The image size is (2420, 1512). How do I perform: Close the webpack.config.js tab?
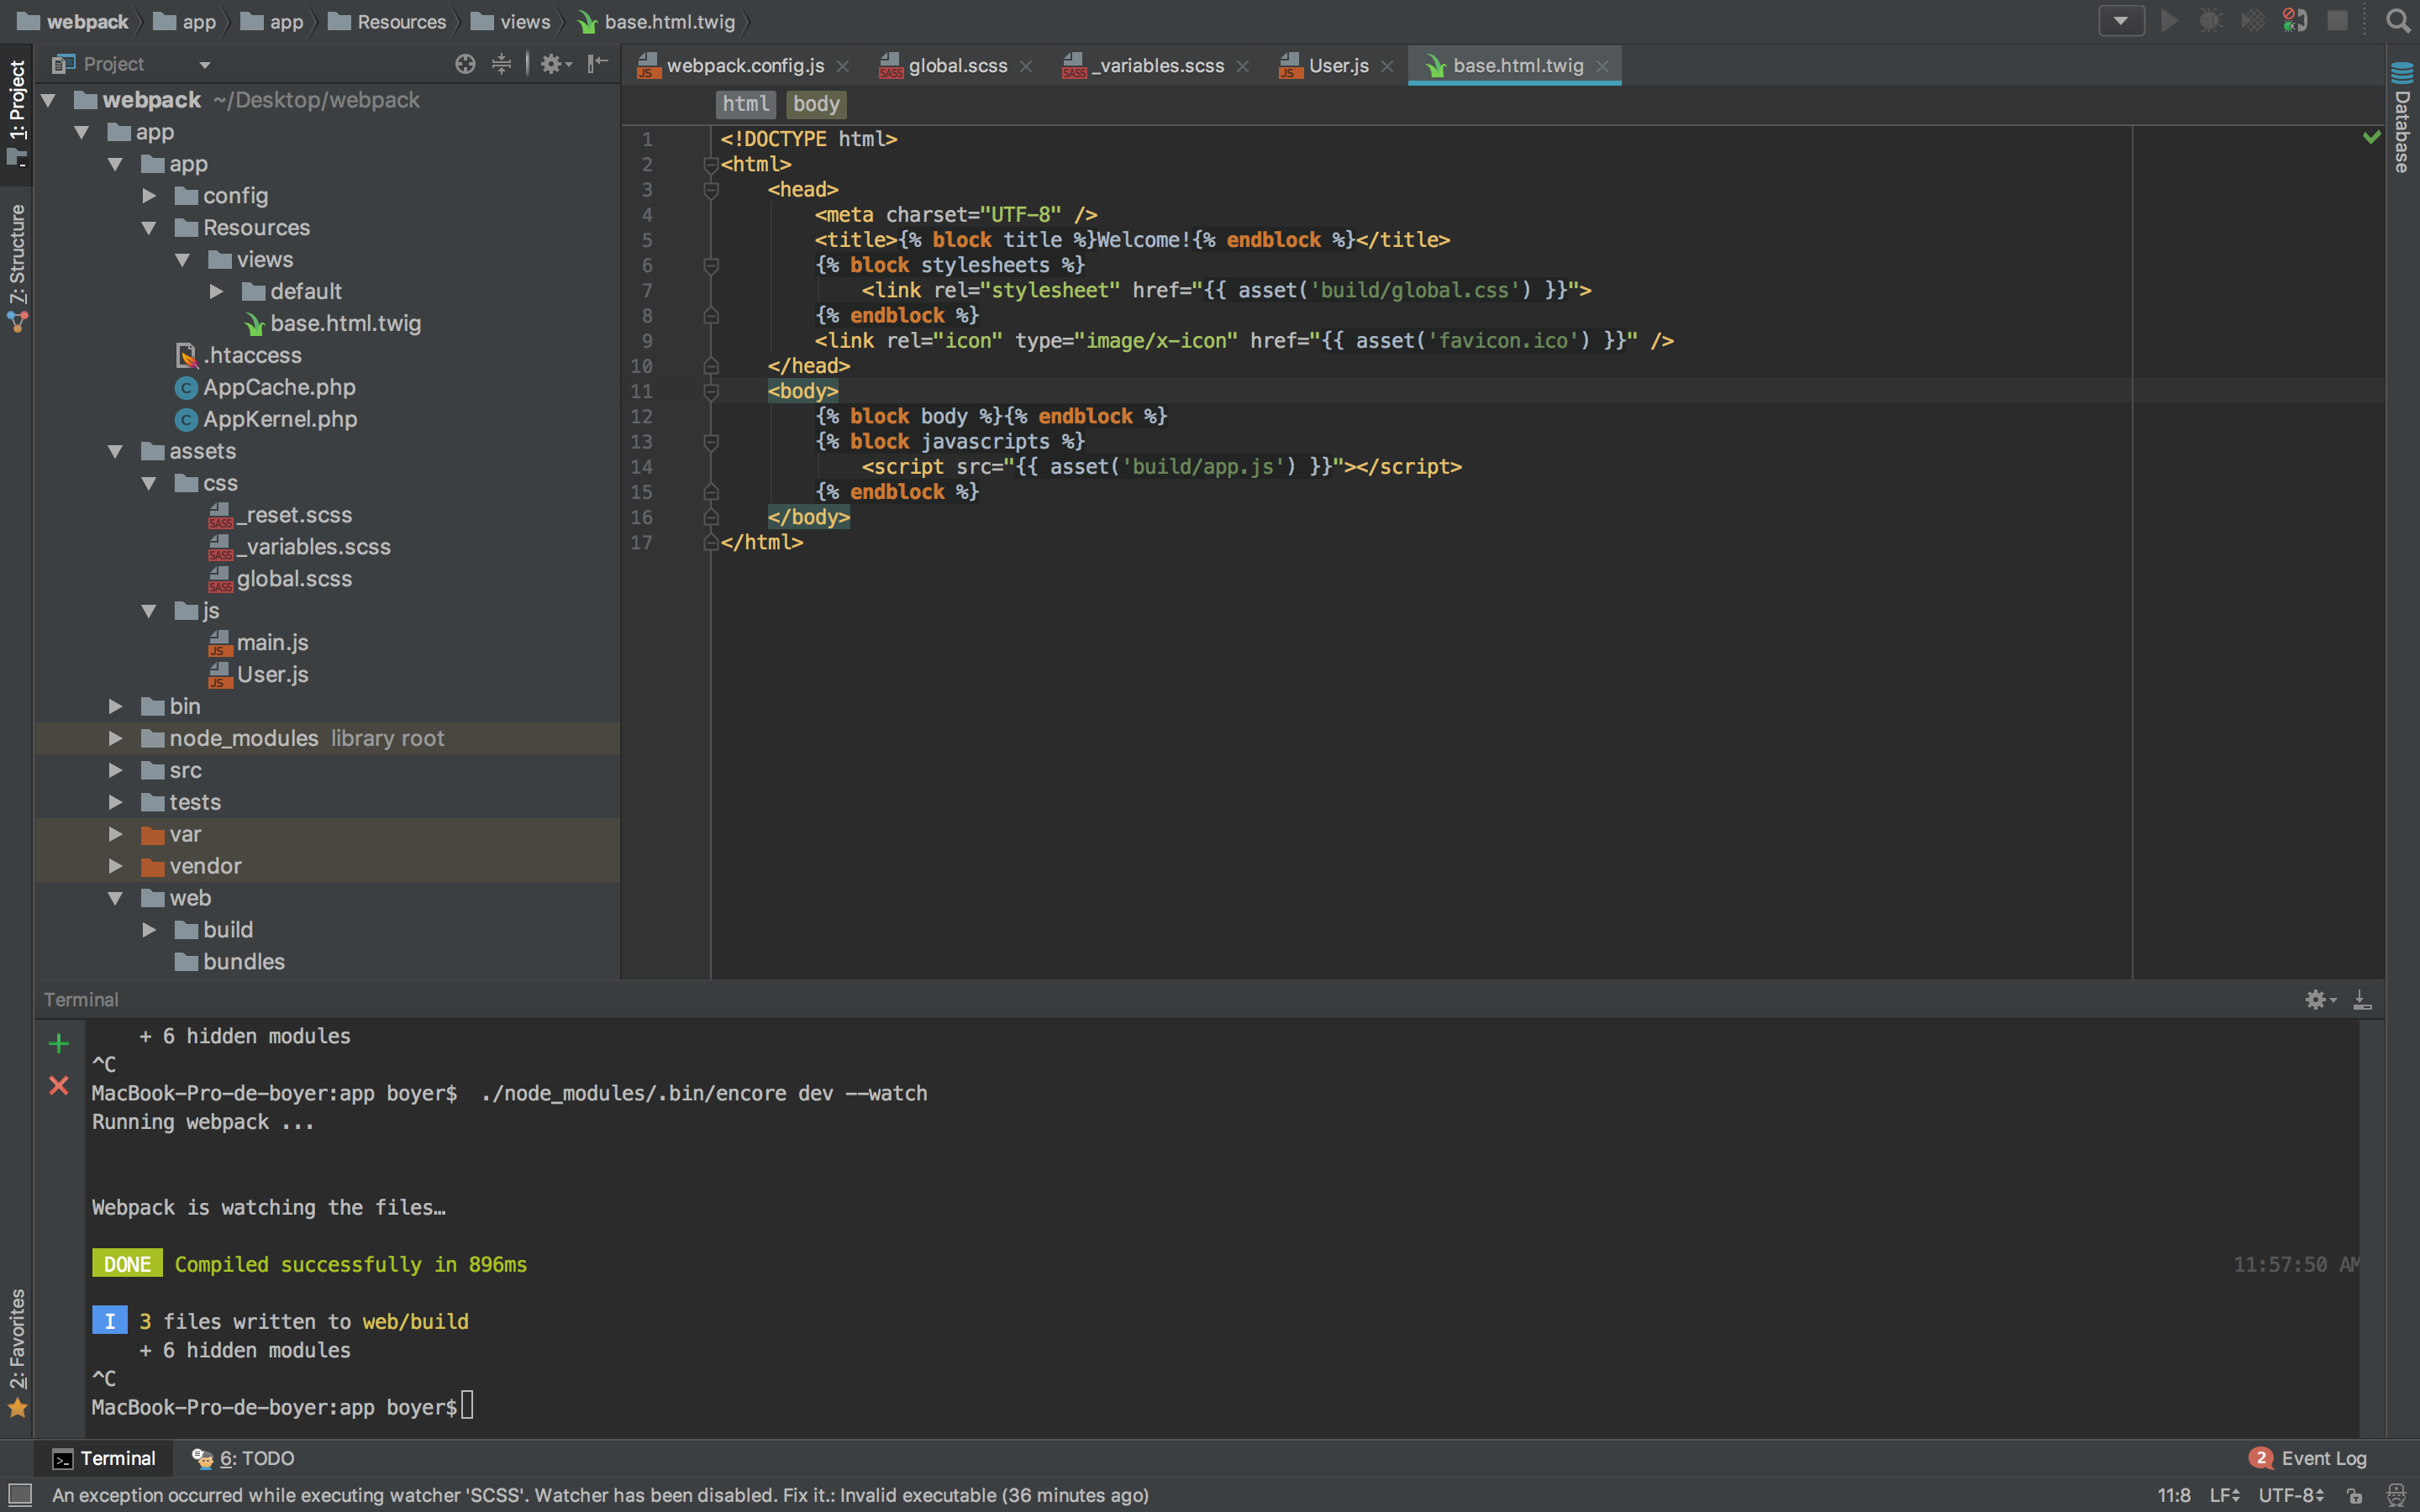tap(843, 66)
